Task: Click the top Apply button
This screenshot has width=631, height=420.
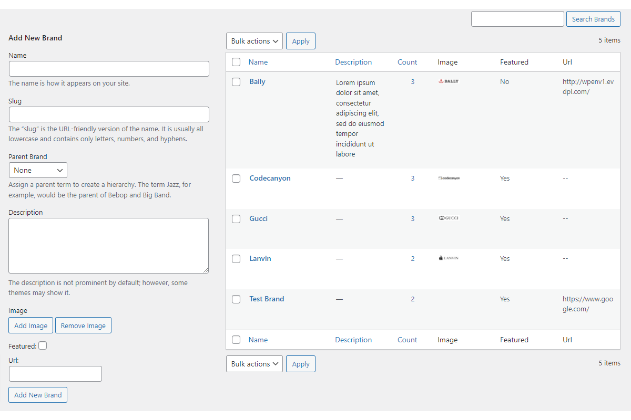Action: coord(301,41)
